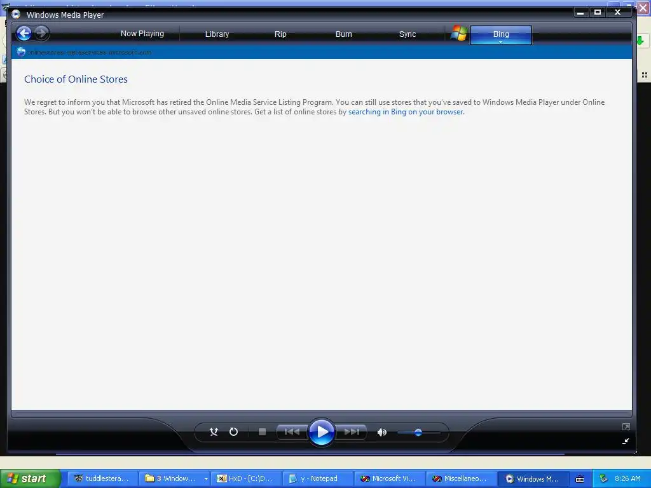Open the 3 Windows taskbar group
The height and width of the screenshot is (488, 651).
(174, 478)
